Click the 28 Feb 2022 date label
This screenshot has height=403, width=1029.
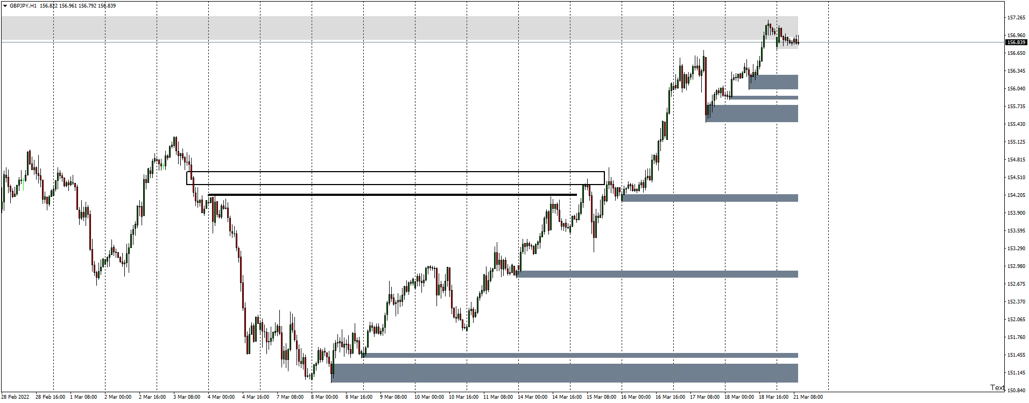point(16,397)
